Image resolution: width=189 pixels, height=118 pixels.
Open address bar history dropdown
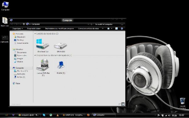click(x=88, y=24)
